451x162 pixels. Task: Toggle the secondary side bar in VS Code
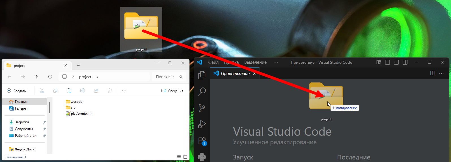click(x=405, y=62)
